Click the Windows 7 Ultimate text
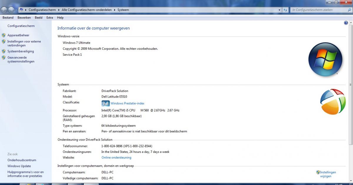This screenshot has width=353, height=185. click(76, 43)
